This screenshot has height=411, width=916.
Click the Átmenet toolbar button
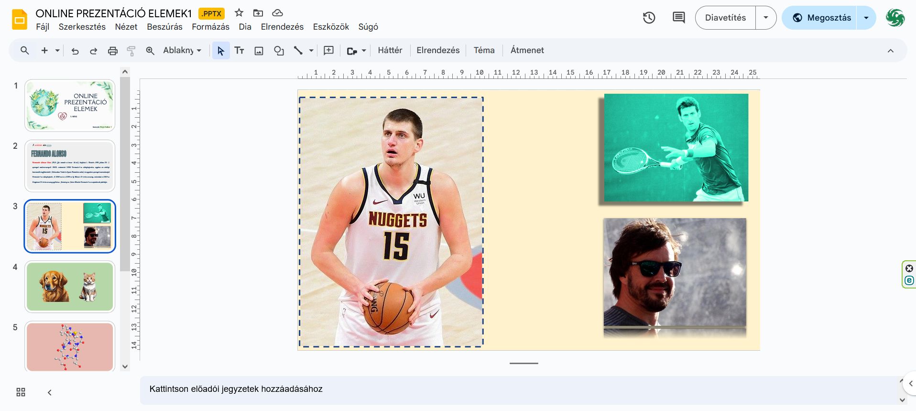click(x=527, y=50)
